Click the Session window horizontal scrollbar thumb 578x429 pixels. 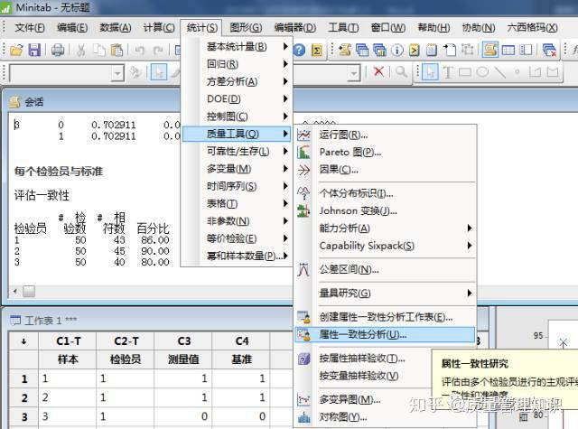pyautogui.click(x=29, y=291)
